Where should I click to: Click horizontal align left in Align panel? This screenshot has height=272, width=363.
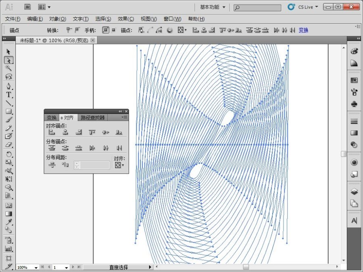click(x=52, y=132)
